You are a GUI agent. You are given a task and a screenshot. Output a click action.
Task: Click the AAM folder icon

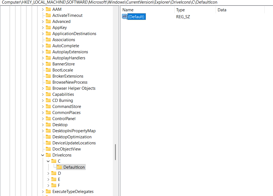click(x=48, y=9)
